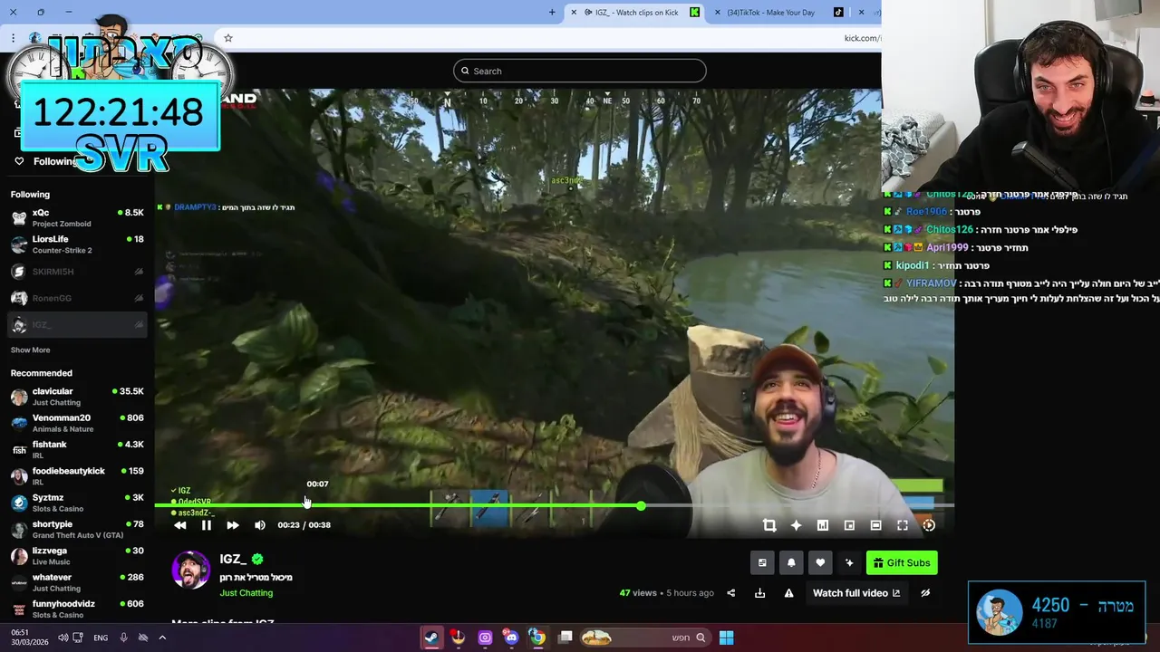Click the microphone icon in system tray
Viewport: 1160px width, 652px height.
pyautogui.click(x=123, y=638)
